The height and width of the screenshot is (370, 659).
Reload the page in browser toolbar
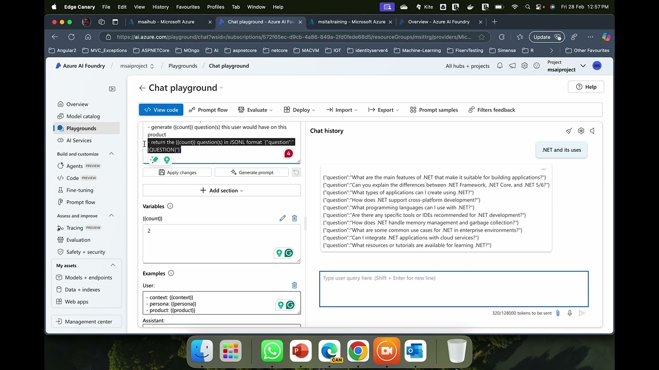point(71,37)
